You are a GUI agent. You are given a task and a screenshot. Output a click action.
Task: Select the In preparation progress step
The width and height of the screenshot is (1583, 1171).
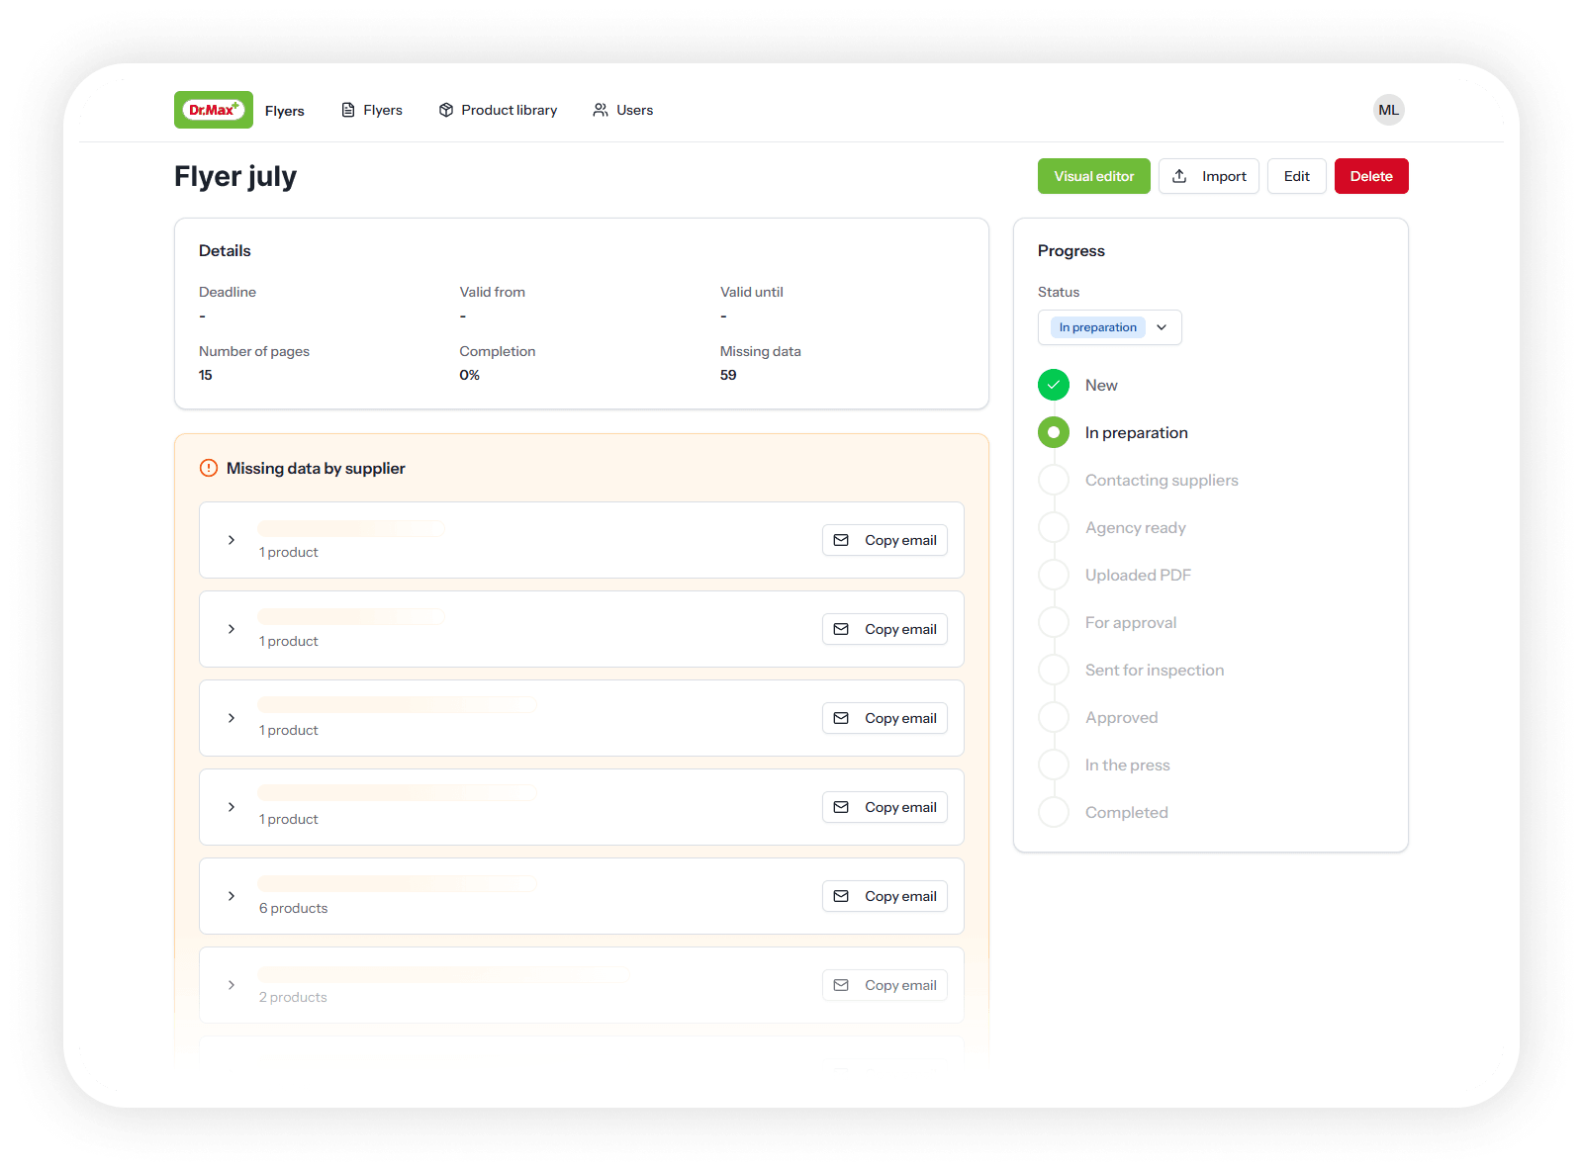tap(1113, 432)
